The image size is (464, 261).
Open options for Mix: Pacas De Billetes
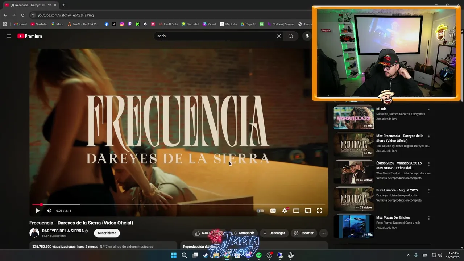(x=429, y=218)
